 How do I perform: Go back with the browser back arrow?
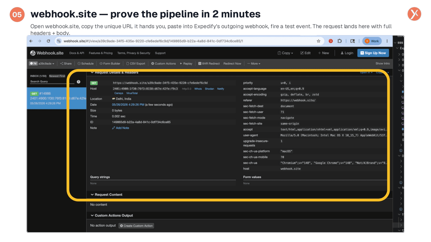(31, 41)
